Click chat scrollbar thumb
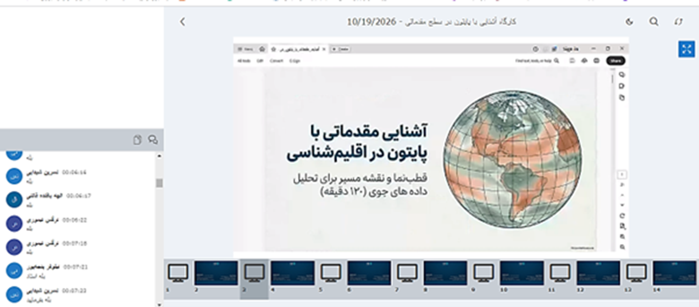Viewport: 699px width, 307px height. click(x=159, y=183)
